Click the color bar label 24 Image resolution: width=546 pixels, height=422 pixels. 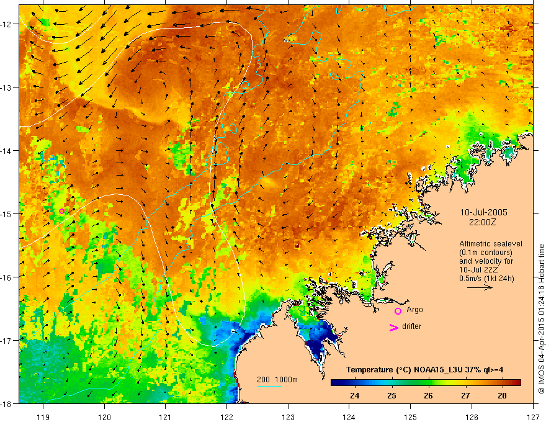(354, 395)
